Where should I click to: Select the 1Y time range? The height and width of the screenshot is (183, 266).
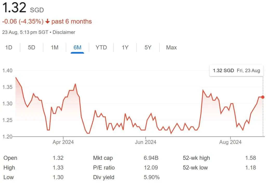tap(124, 48)
